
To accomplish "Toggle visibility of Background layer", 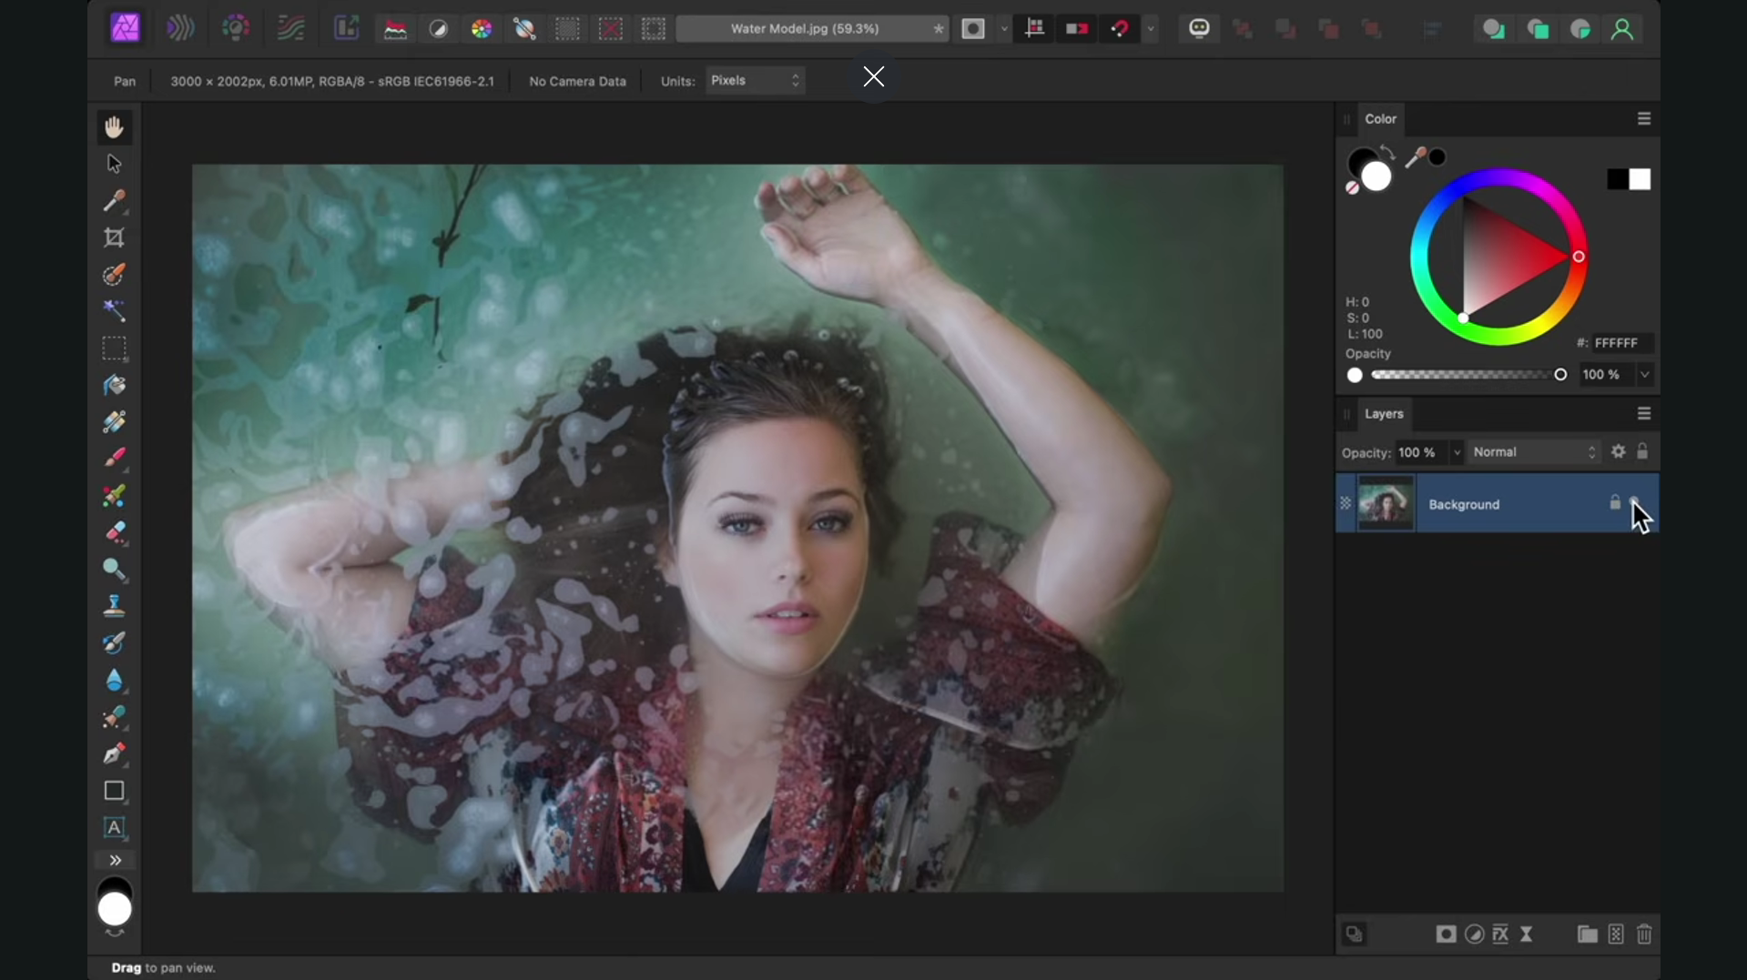I will (x=1635, y=501).
